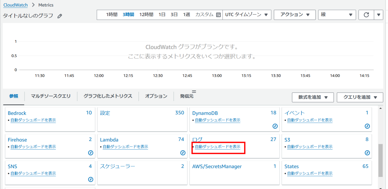
Task: Open the Bedrock metrics namespace
Action: (x=17, y=113)
